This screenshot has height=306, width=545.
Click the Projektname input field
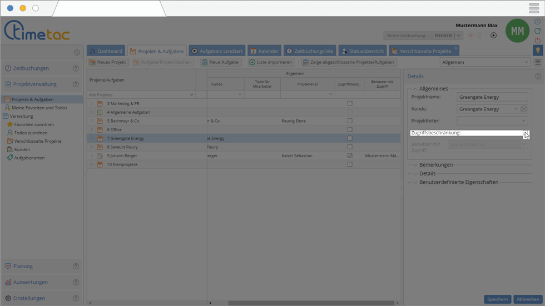point(492,97)
